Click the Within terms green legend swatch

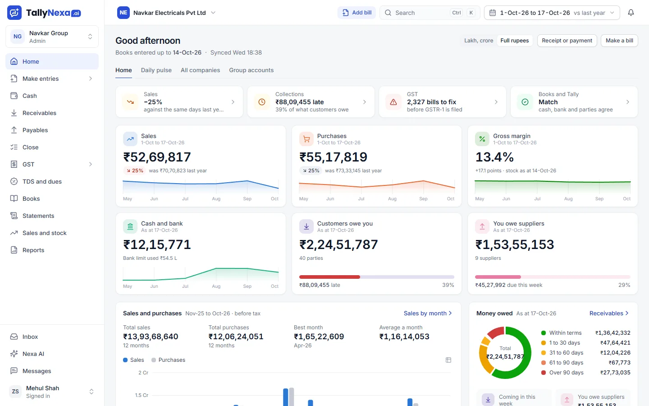pos(544,333)
